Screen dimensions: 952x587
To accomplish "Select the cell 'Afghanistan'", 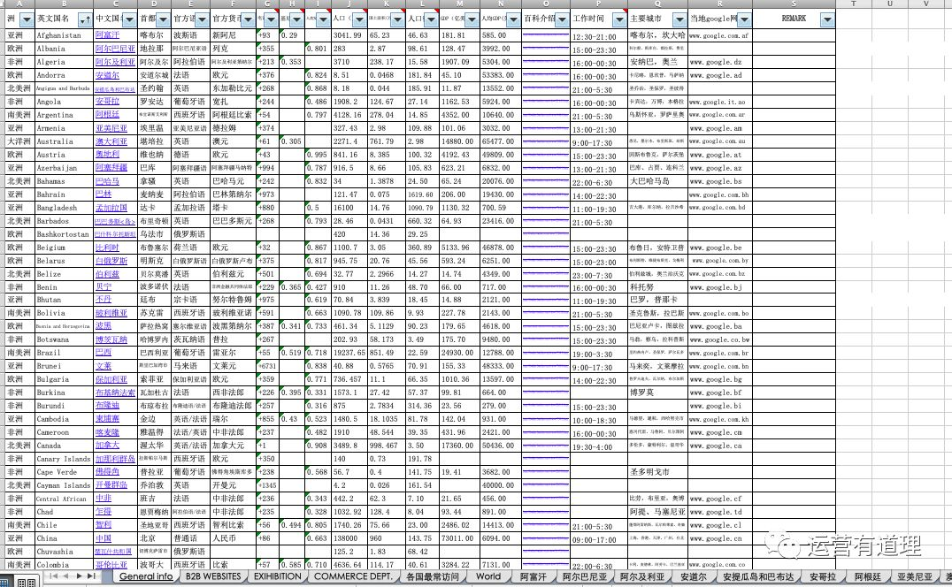I will [x=64, y=35].
